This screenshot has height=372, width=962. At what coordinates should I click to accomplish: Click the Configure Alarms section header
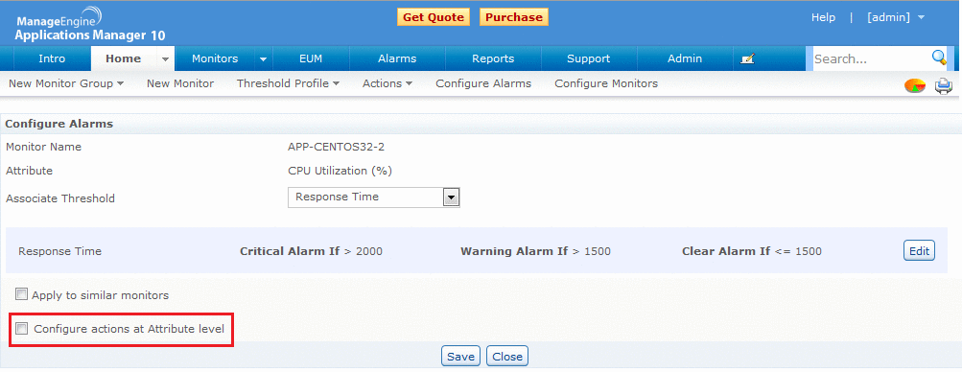pyautogui.click(x=59, y=124)
